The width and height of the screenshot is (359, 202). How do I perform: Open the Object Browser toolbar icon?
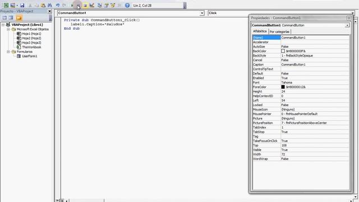[x=113, y=5]
